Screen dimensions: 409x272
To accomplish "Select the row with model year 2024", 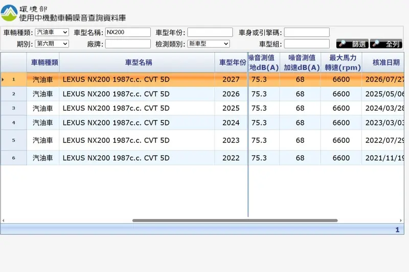I will 202,122.
